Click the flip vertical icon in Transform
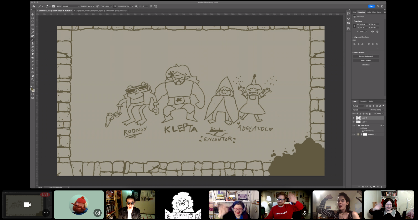418x220 pixels. (377, 32)
